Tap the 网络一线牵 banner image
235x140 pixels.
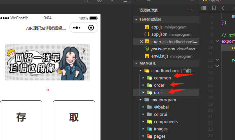tap(47, 62)
